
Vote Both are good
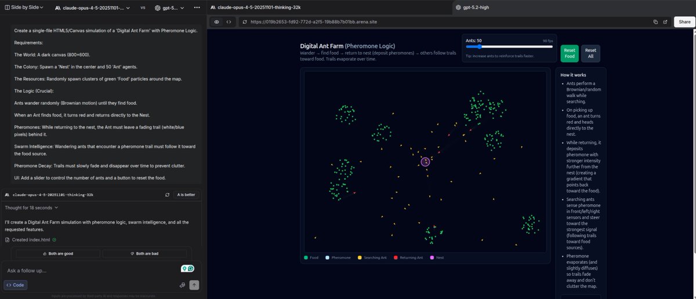click(x=58, y=253)
